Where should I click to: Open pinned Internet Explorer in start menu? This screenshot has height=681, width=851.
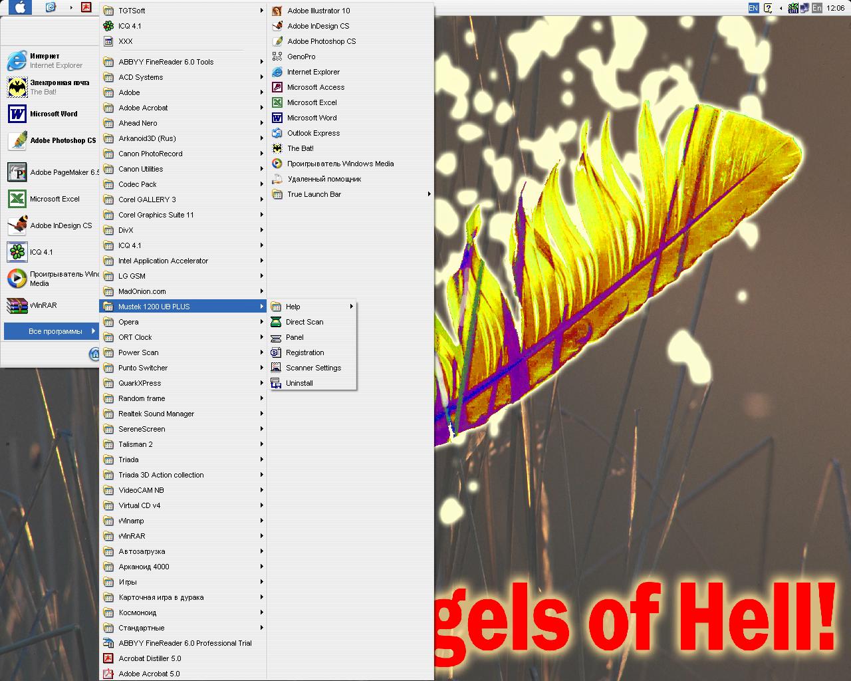(51, 61)
